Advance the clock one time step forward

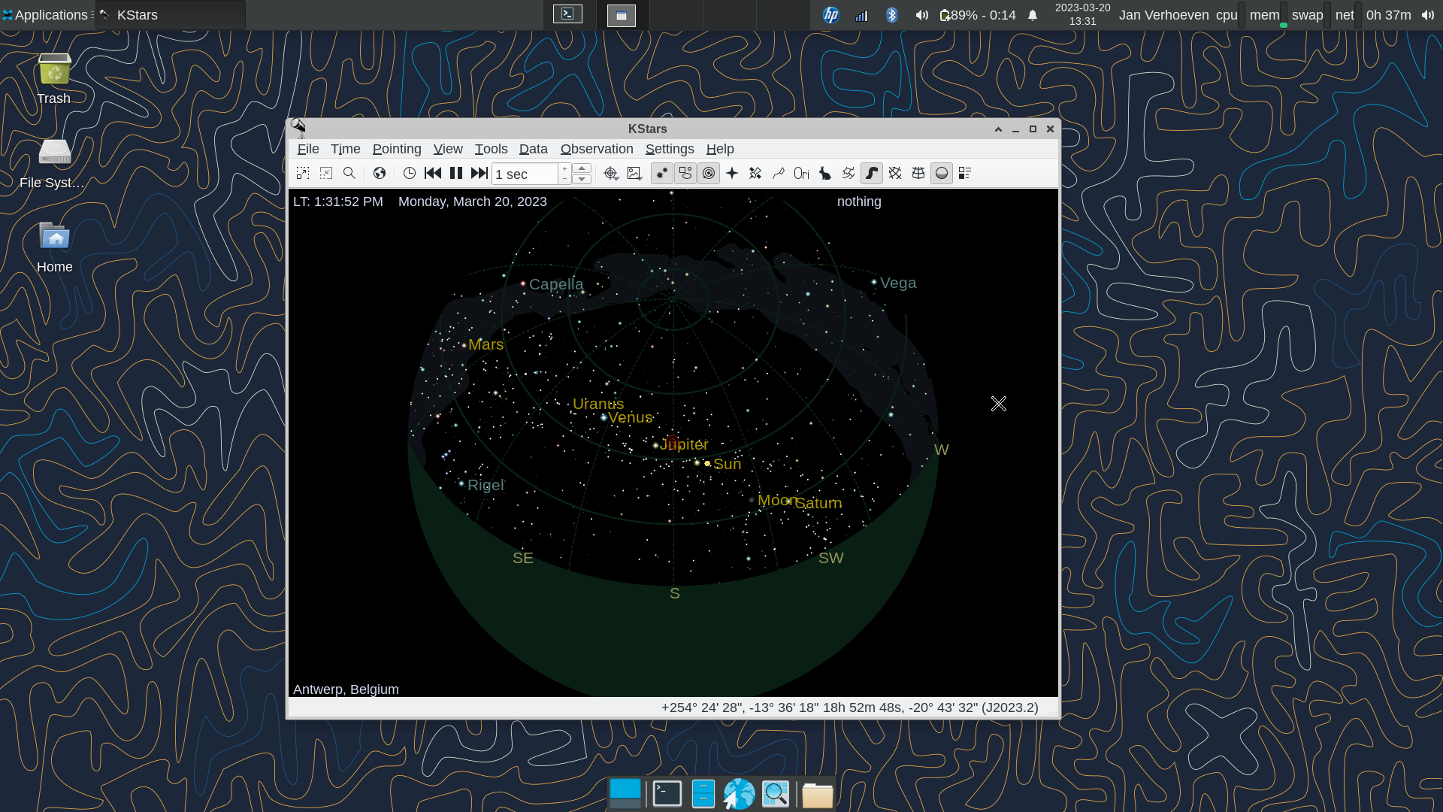(479, 174)
